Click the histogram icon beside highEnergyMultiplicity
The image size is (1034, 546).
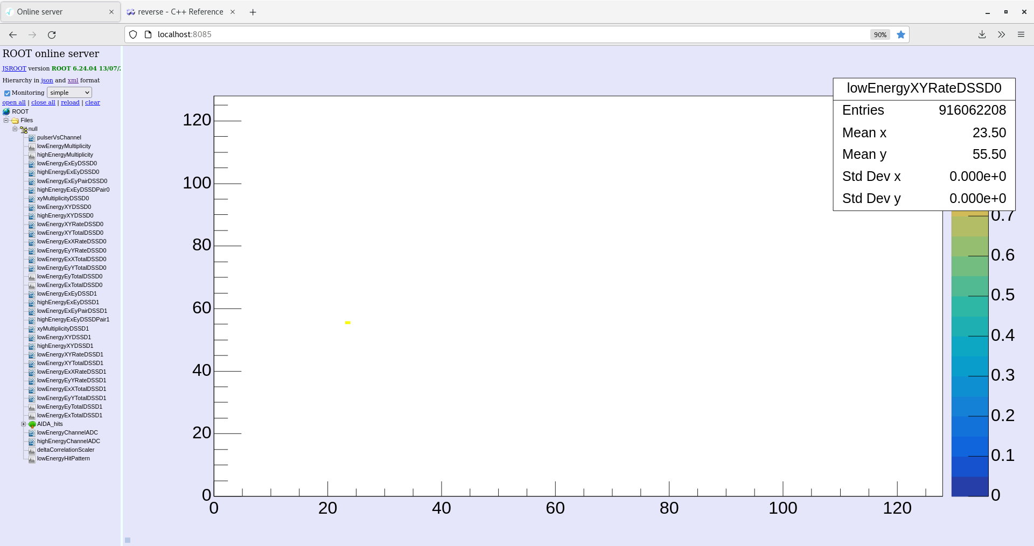coord(32,155)
